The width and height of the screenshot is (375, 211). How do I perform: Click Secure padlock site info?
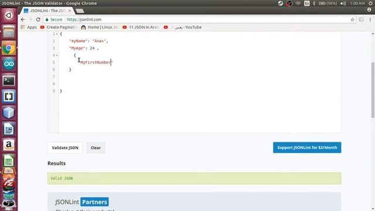54,19
